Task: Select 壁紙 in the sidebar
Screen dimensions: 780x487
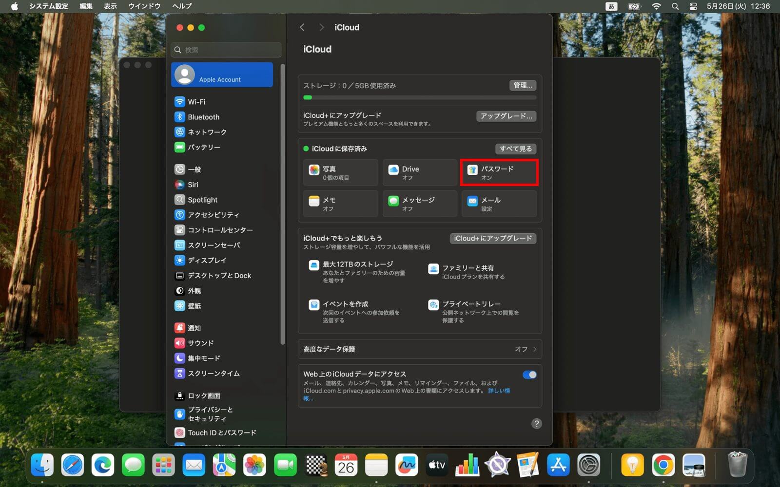Action: [222, 306]
